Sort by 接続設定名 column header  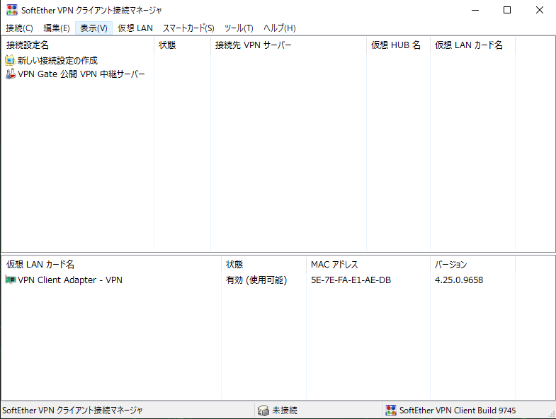[28, 45]
